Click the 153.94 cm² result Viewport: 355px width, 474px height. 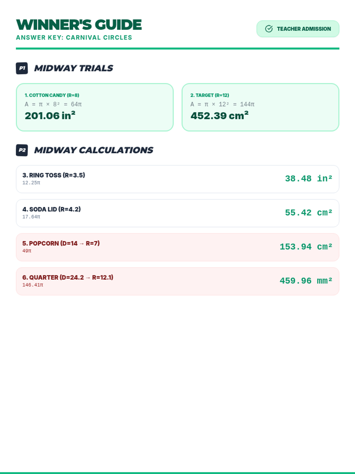(306, 247)
